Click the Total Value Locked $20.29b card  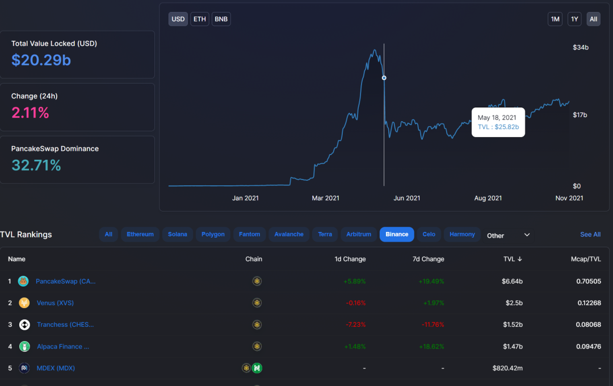[77, 55]
